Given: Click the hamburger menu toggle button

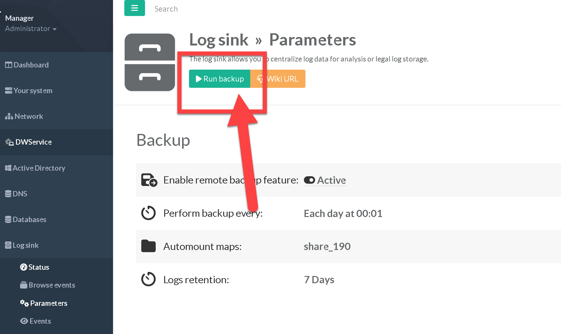Looking at the screenshot, I should tap(134, 8).
